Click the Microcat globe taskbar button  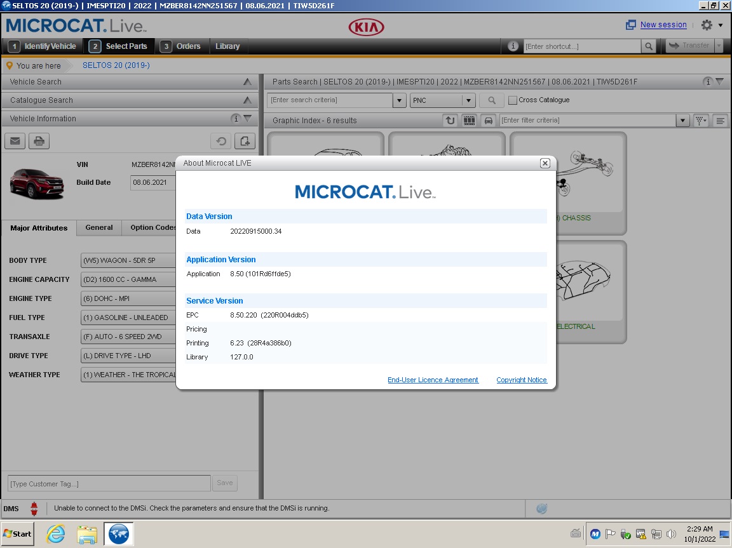(x=119, y=534)
